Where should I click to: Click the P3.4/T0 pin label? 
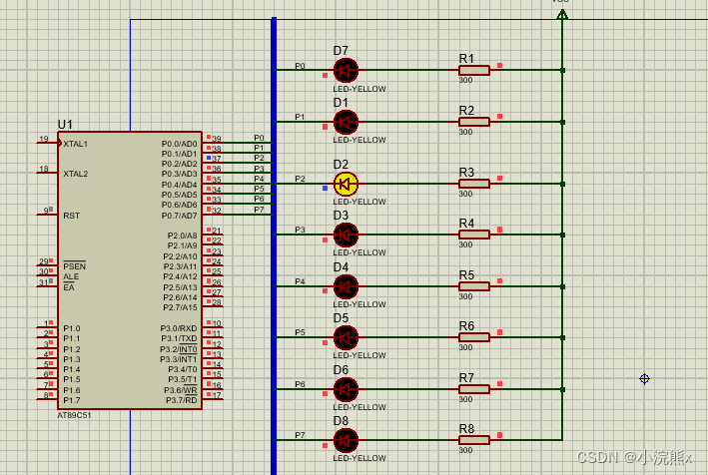coord(183,369)
